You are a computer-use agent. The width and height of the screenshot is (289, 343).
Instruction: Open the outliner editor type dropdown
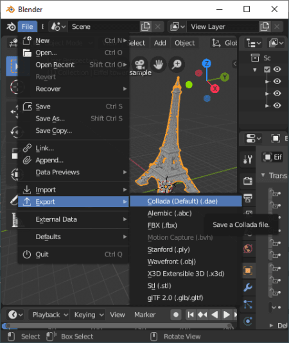coord(253,43)
